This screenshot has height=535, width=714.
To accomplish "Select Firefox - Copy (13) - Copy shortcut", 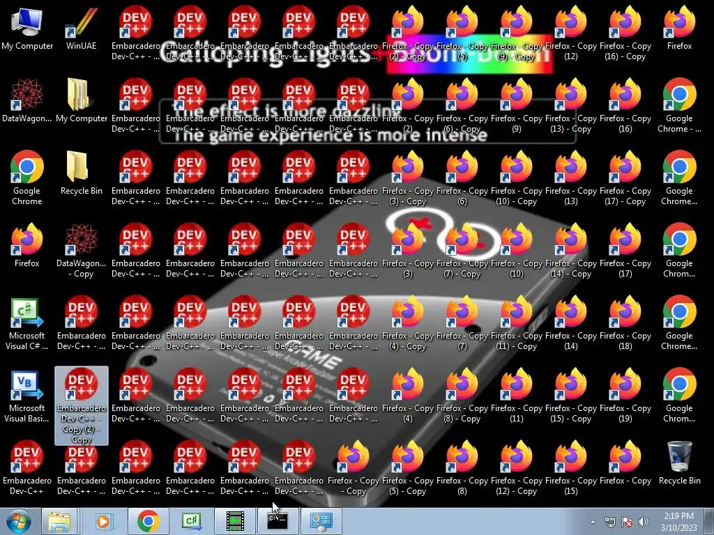I will tap(570, 106).
